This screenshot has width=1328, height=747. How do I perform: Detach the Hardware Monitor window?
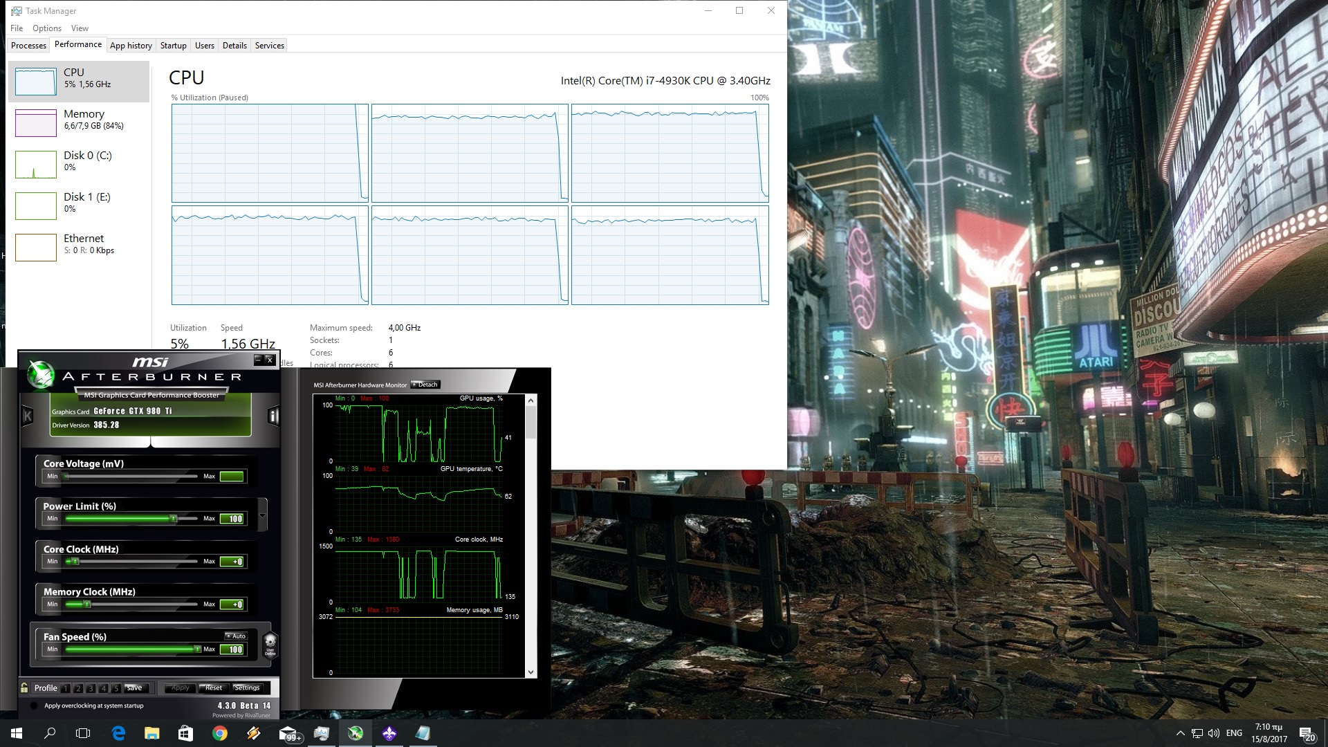click(x=425, y=385)
